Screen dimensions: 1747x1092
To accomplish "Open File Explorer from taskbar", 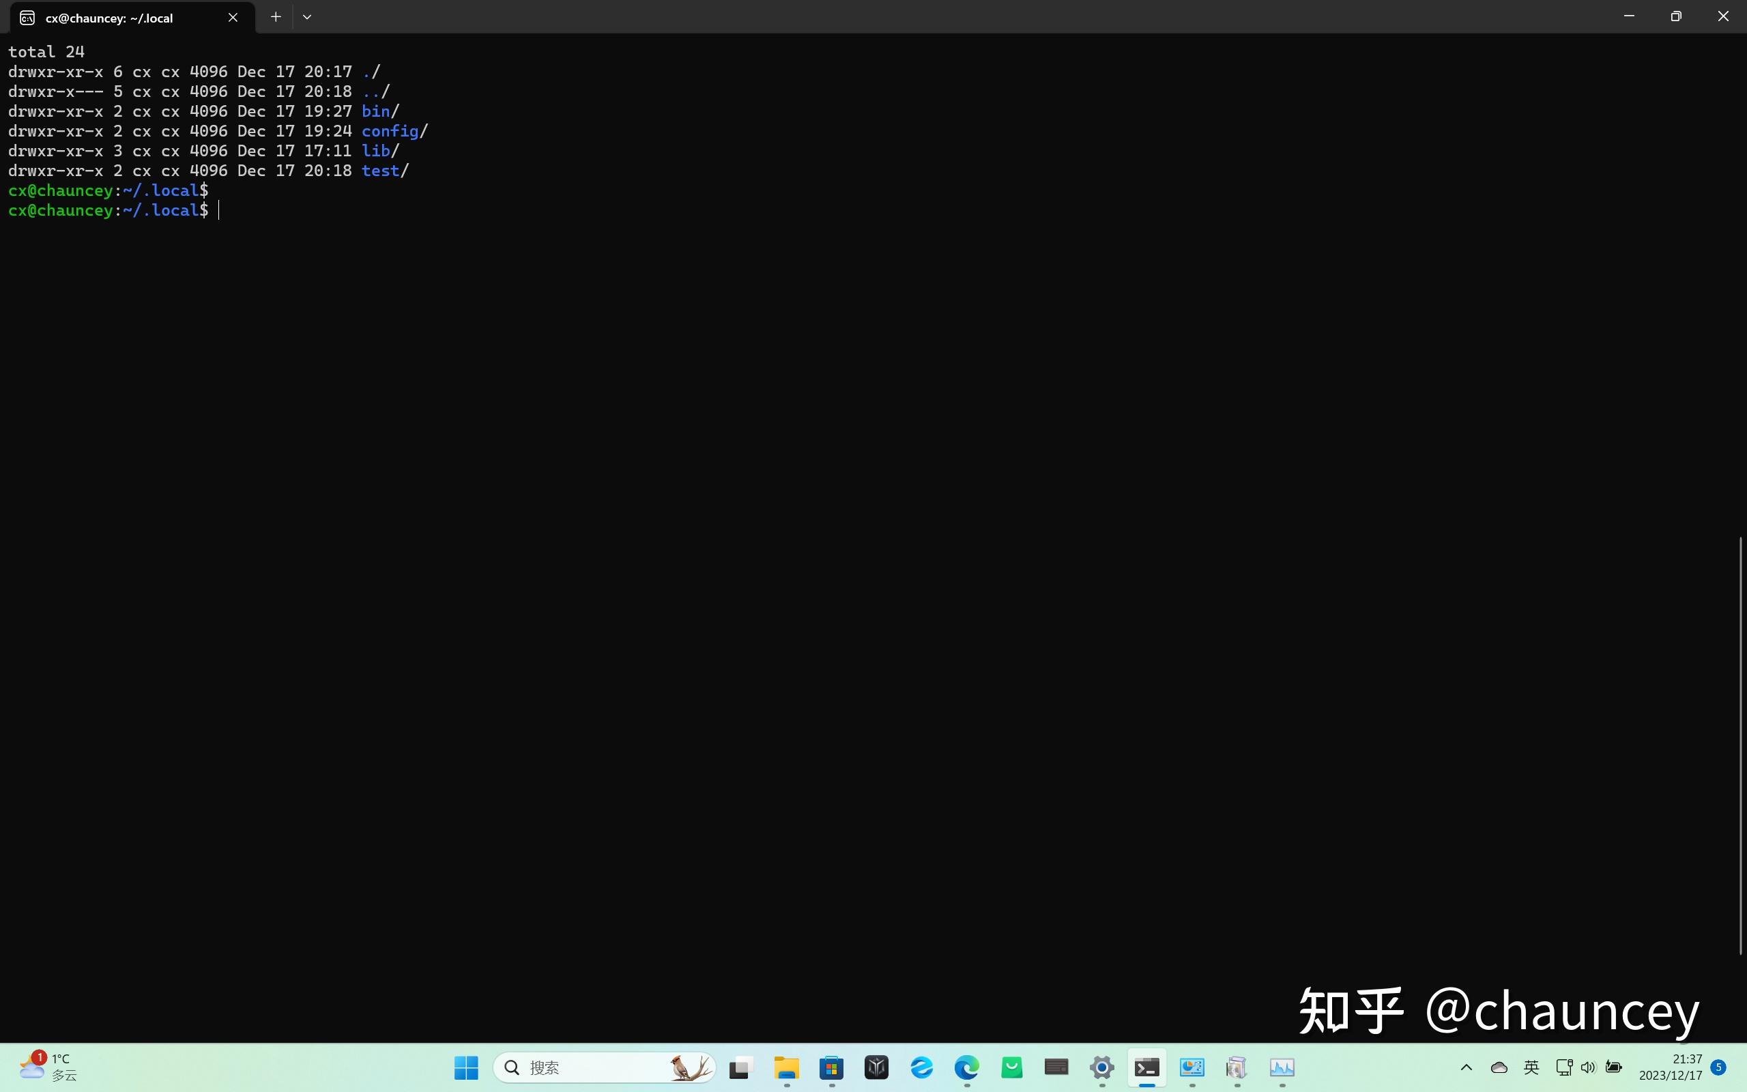I will [x=786, y=1067].
